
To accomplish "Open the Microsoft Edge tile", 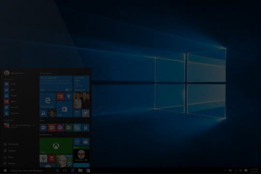I will coord(47,101).
